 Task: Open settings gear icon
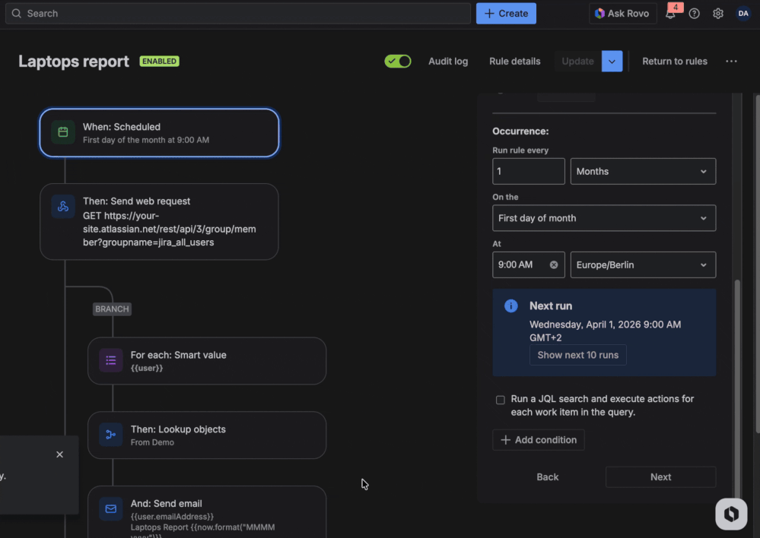pos(718,14)
